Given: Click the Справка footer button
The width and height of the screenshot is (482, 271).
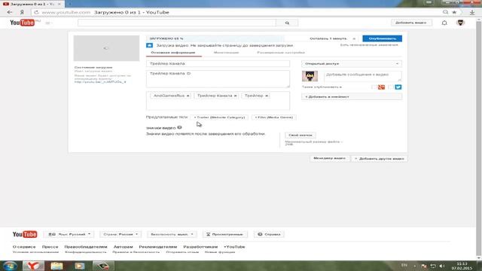Looking at the screenshot, I should 269,234.
